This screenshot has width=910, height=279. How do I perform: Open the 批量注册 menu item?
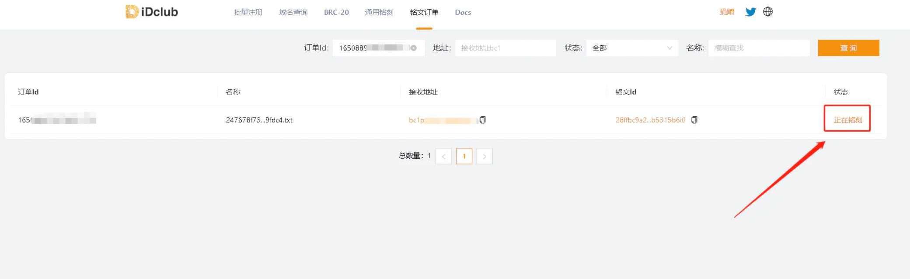248,12
